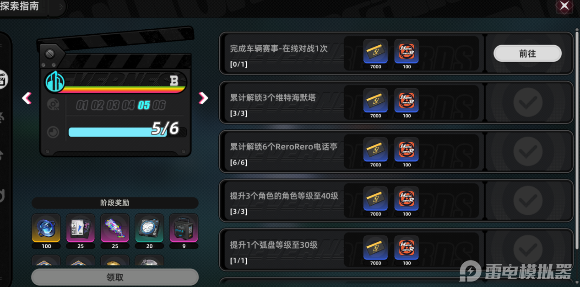Go to previous stage with left arrow
Screen dimensions: 580x287
(27, 97)
